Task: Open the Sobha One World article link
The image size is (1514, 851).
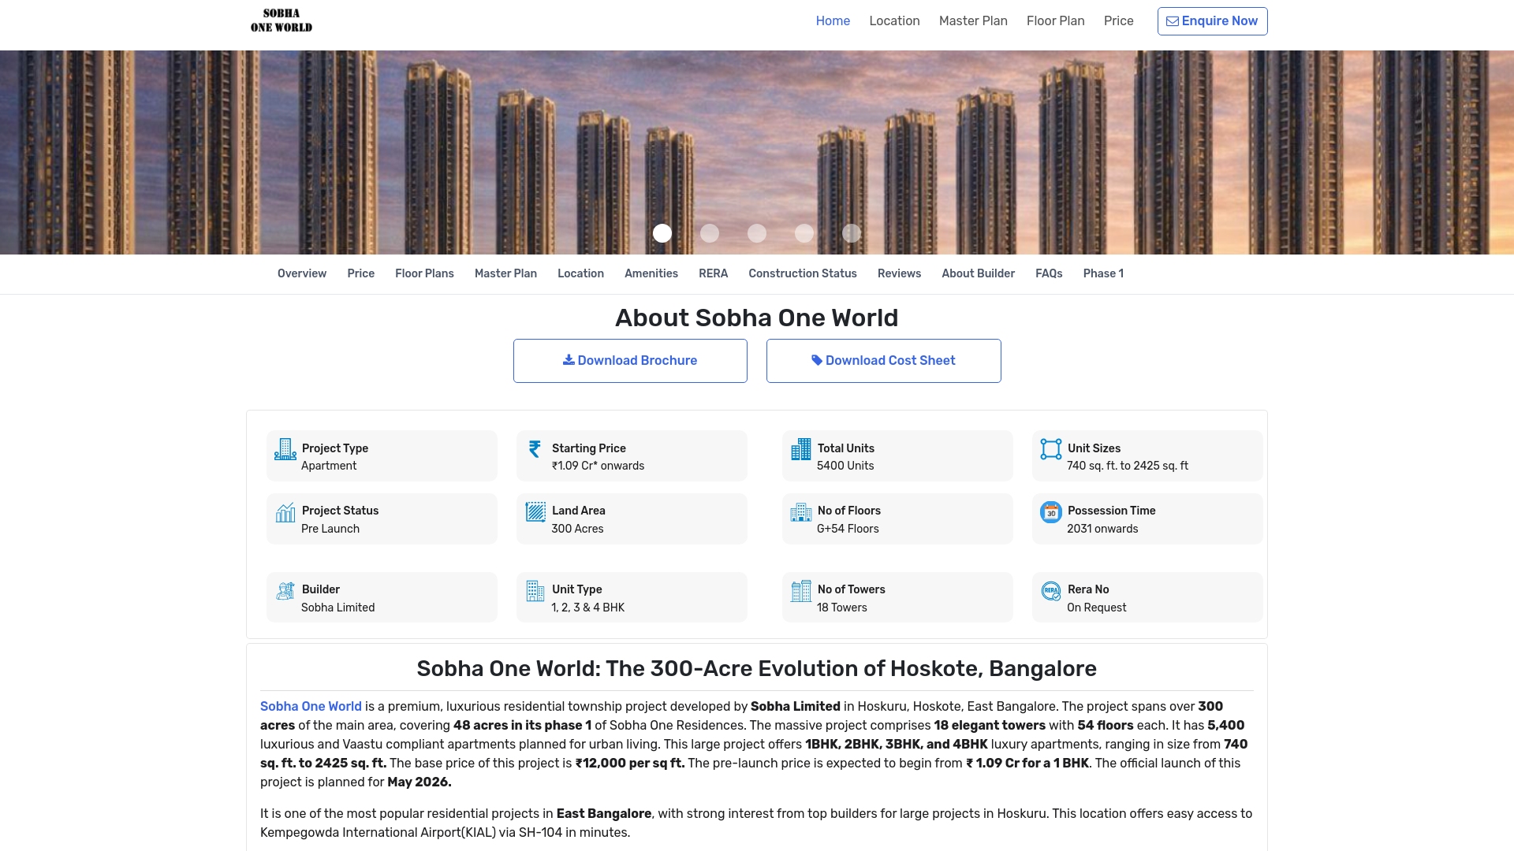Action: coord(311,707)
